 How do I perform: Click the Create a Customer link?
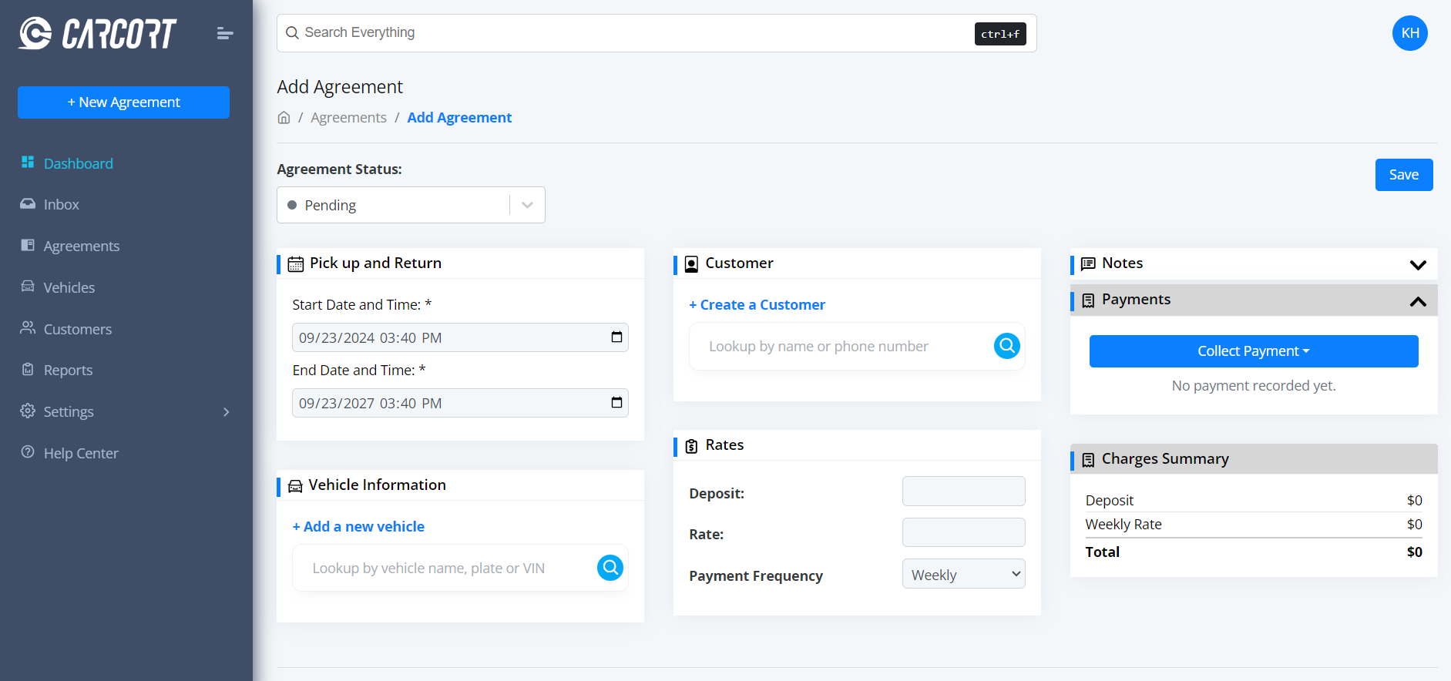pyautogui.click(x=757, y=305)
